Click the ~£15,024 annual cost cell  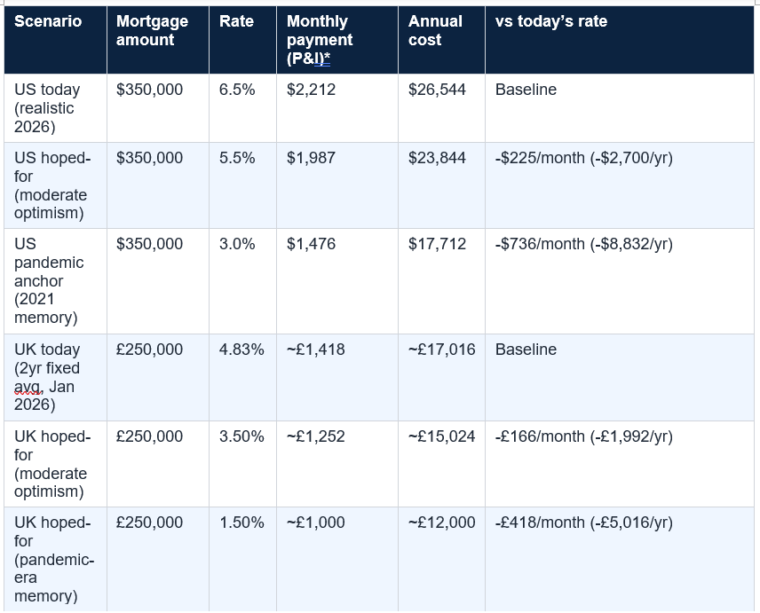[x=441, y=464]
